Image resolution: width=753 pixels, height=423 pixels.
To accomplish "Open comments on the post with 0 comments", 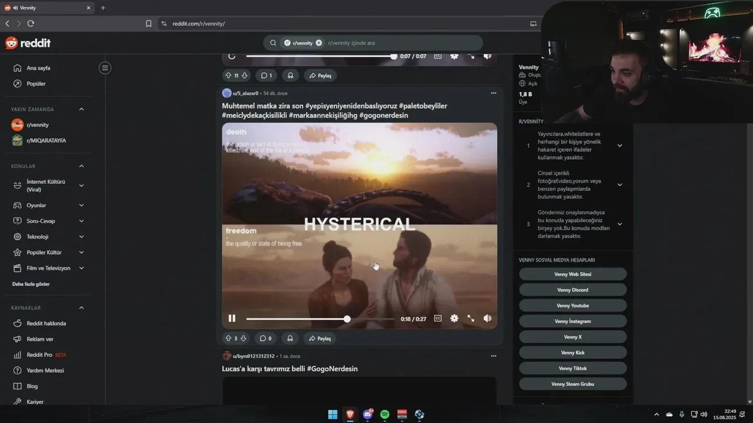I will tap(266, 338).
